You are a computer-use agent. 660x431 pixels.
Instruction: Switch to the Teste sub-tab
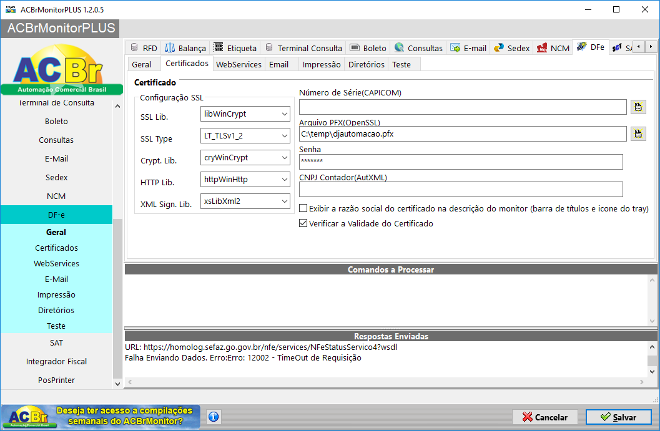click(x=401, y=65)
